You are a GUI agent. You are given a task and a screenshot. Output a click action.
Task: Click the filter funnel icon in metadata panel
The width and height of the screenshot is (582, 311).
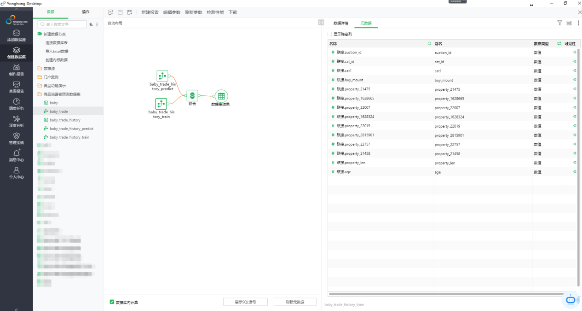[x=559, y=23]
